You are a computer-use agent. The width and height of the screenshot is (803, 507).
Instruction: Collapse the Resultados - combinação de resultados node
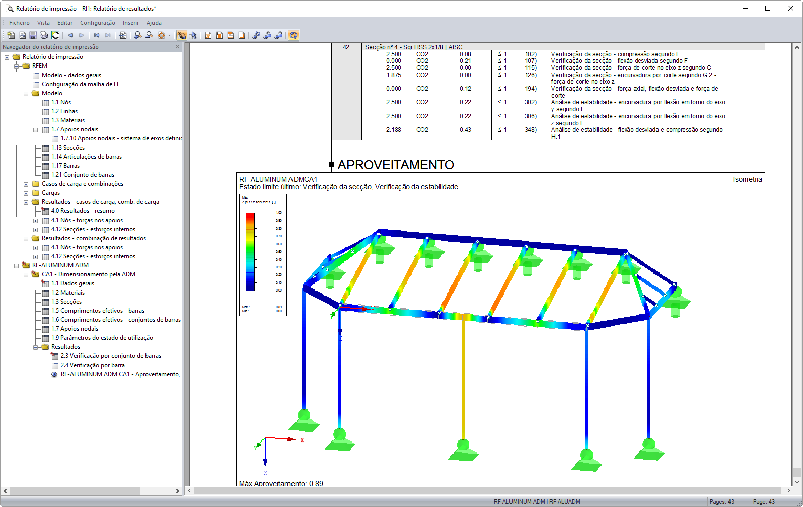(x=26, y=238)
